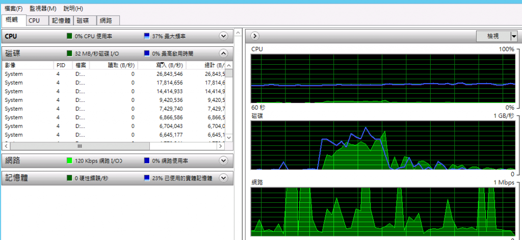
Task: Sort by PID column header
Action: (x=63, y=65)
